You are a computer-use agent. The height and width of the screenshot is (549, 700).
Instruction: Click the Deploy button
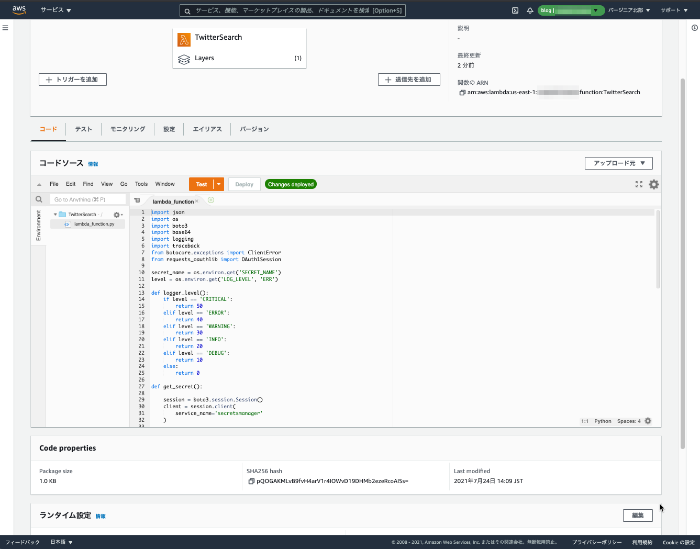(244, 184)
